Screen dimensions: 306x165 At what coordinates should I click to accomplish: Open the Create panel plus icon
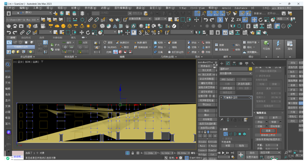click(x=222, y=64)
